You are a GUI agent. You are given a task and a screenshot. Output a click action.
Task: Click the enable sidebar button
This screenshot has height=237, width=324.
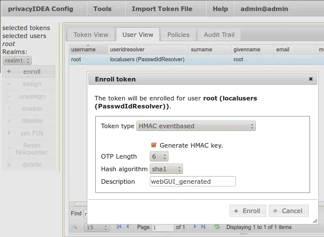pos(29,108)
